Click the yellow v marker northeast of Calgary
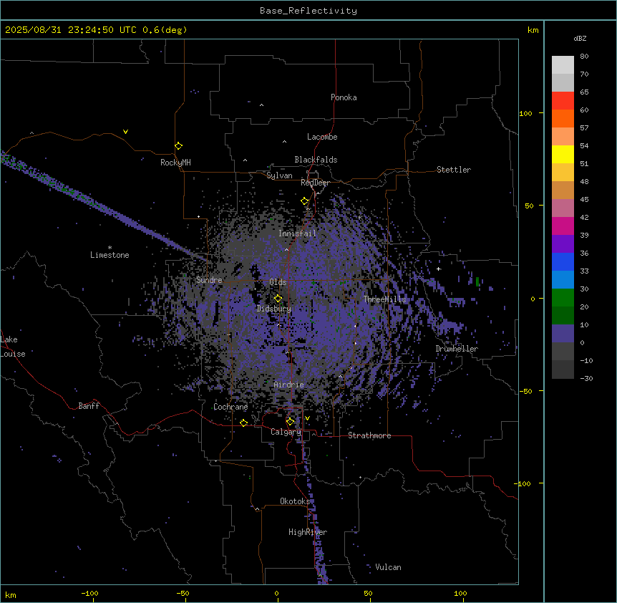Image resolution: width=617 pixels, height=603 pixels. point(307,418)
